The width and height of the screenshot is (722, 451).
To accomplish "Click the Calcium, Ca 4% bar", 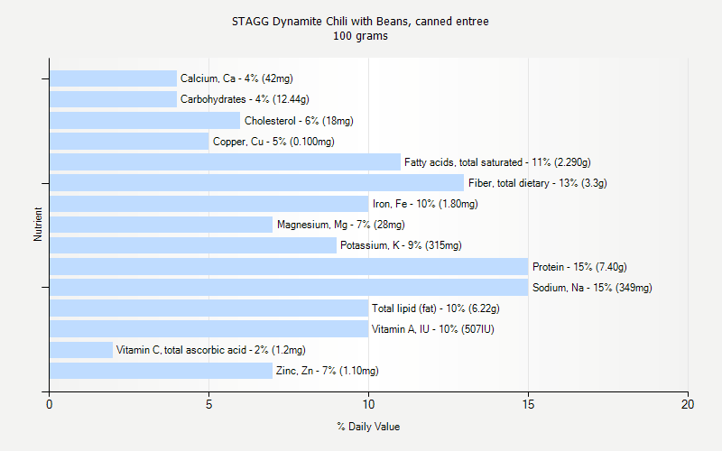I will tap(114, 78).
